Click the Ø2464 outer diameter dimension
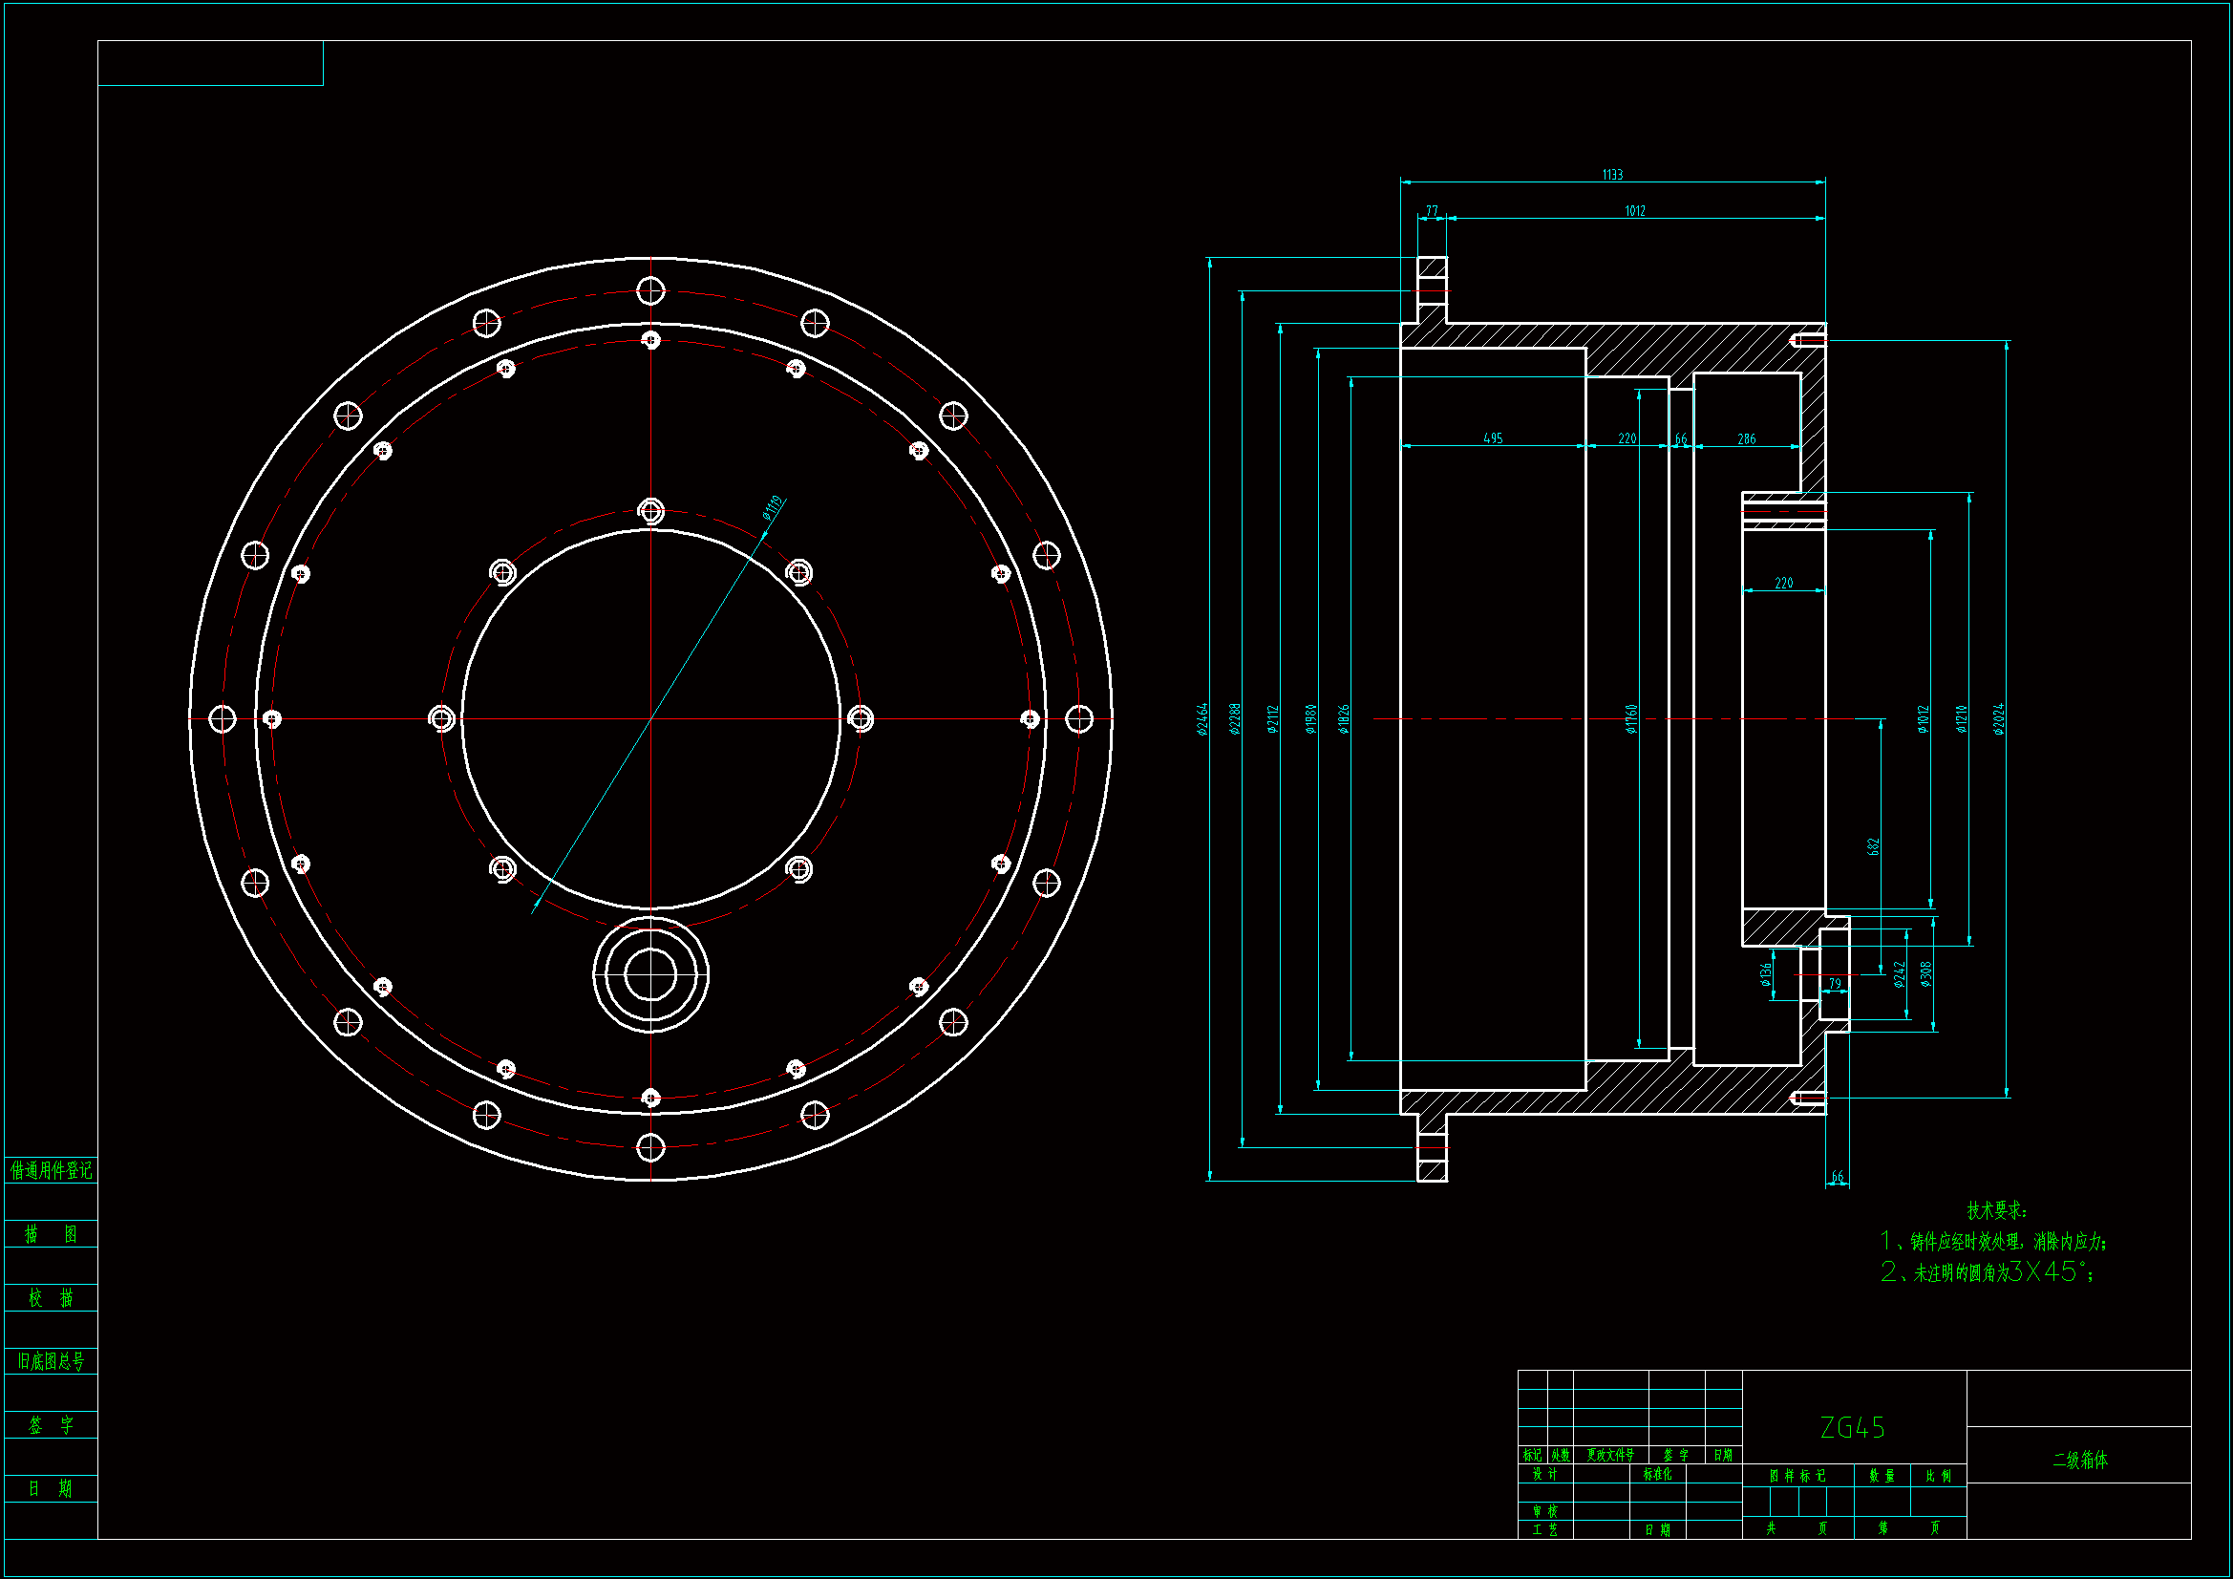Image resolution: width=2233 pixels, height=1579 pixels. point(1203,719)
